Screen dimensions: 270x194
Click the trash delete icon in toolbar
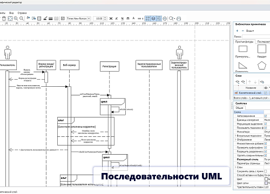[x=4, y=18]
